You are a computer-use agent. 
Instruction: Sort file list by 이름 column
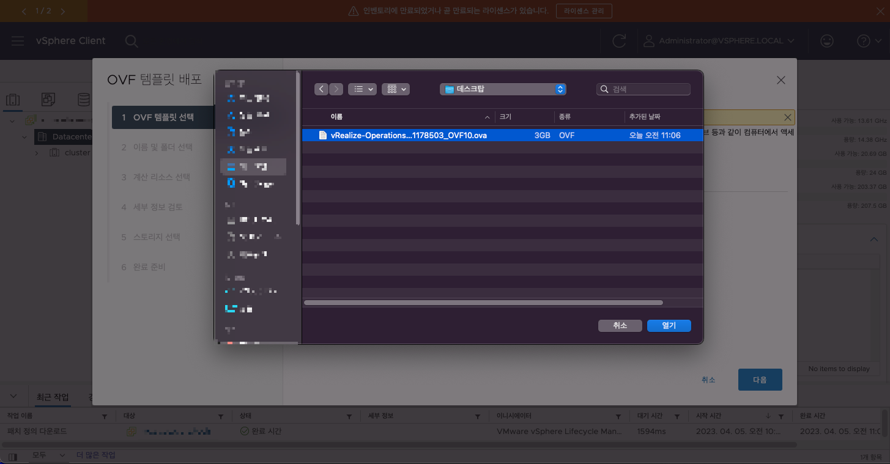pos(336,117)
